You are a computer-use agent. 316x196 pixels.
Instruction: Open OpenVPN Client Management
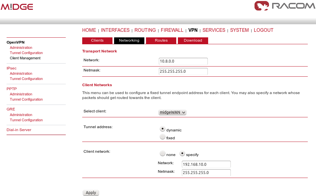pyautogui.click(x=25, y=58)
